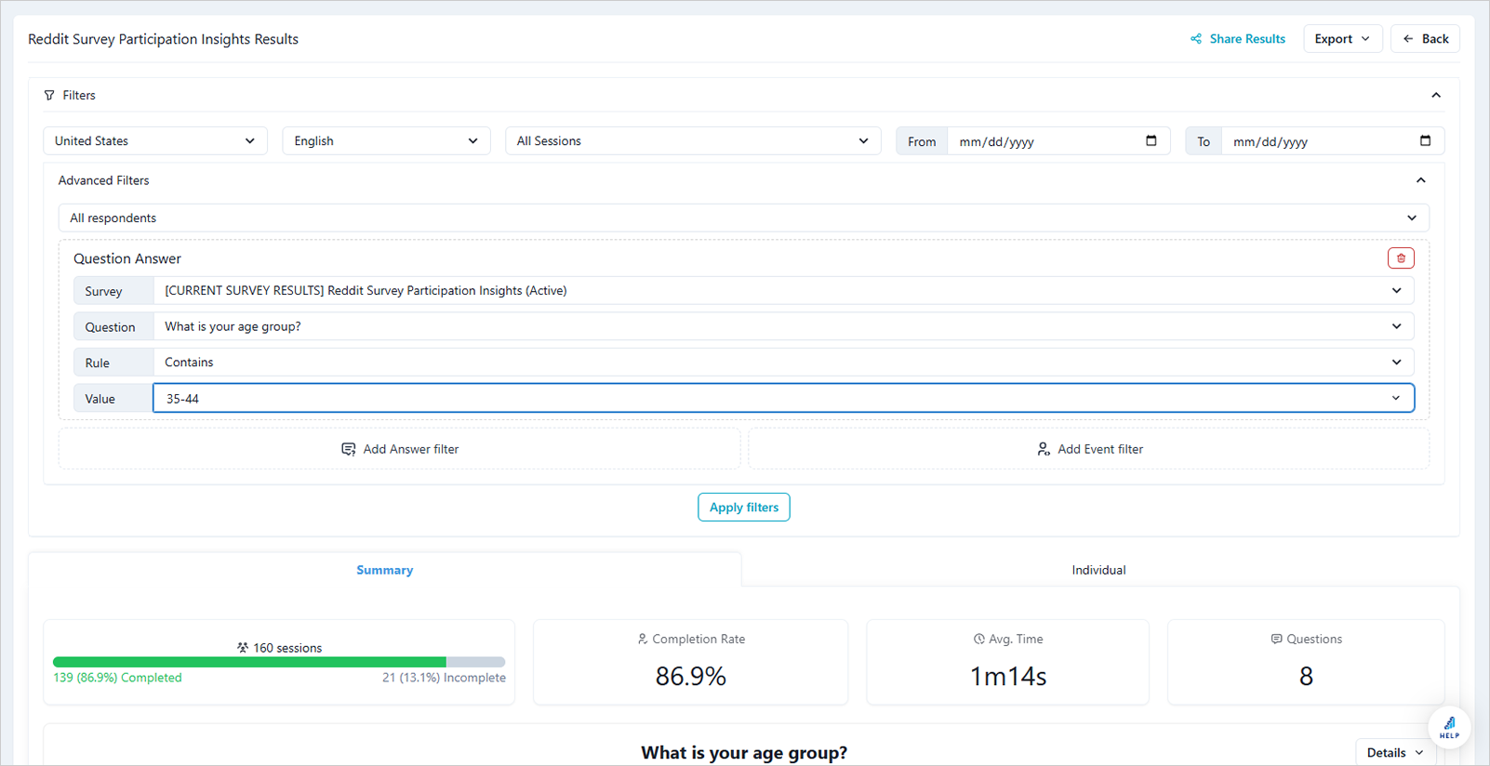Open the Question dropdown showing age group
Viewport: 1490px width, 766px height.
[x=783, y=326]
